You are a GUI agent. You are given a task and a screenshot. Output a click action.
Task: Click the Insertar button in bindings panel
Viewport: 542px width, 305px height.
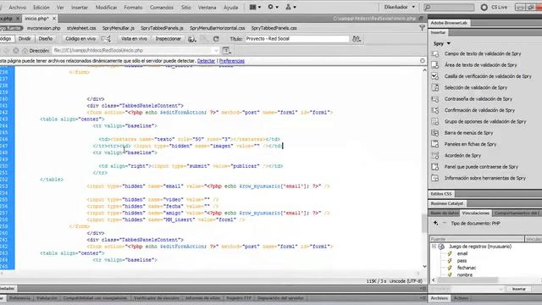(x=518, y=289)
